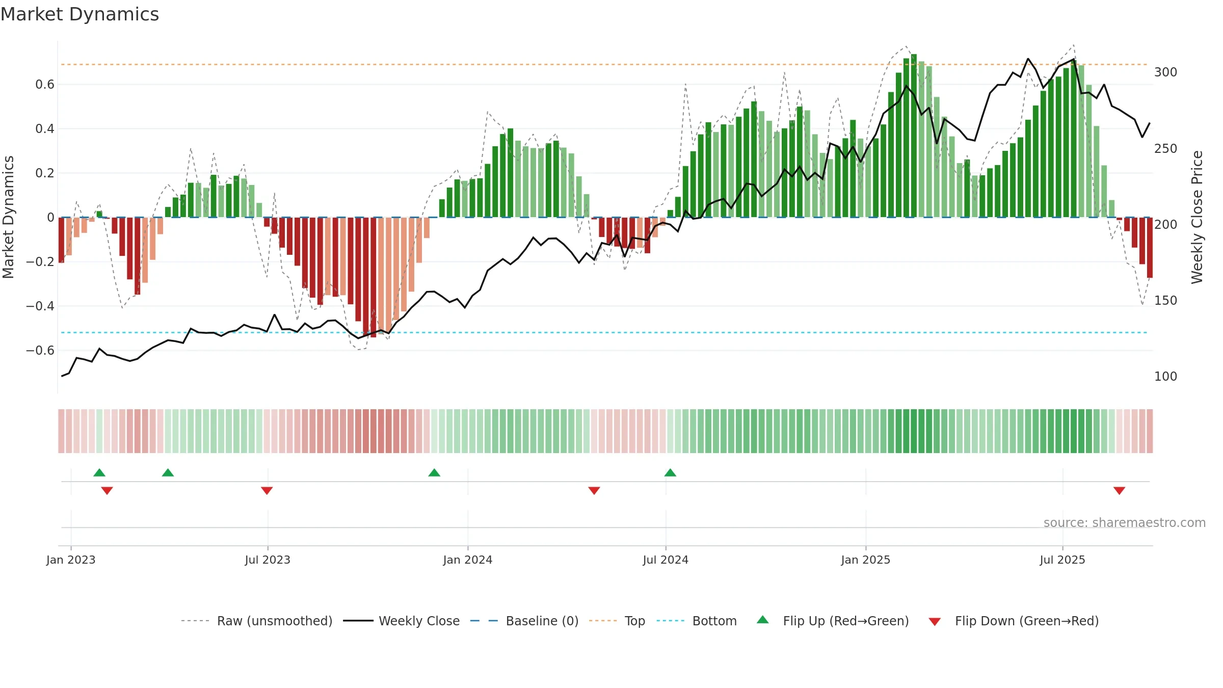Click the tallest green bar near Feb 2025
Viewport: 1223px width, 688px height.
point(914,136)
